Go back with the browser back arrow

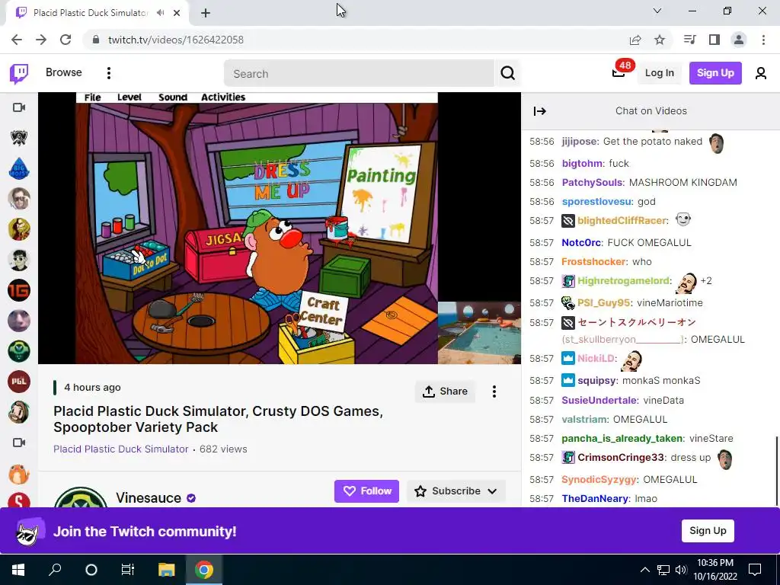tap(17, 40)
